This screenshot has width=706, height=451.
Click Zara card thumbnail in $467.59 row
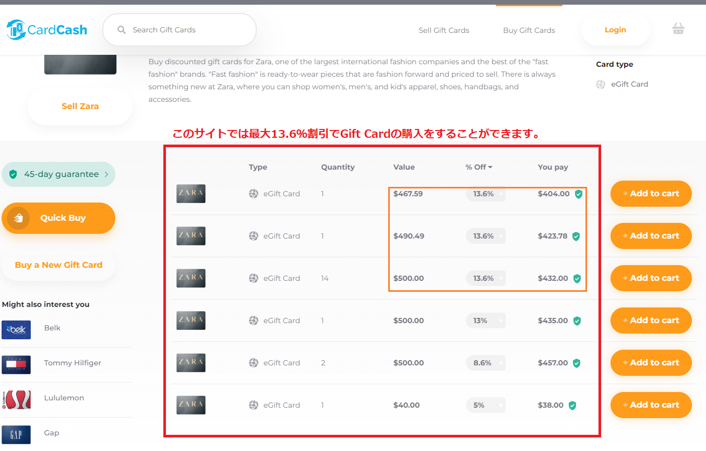pyautogui.click(x=191, y=194)
